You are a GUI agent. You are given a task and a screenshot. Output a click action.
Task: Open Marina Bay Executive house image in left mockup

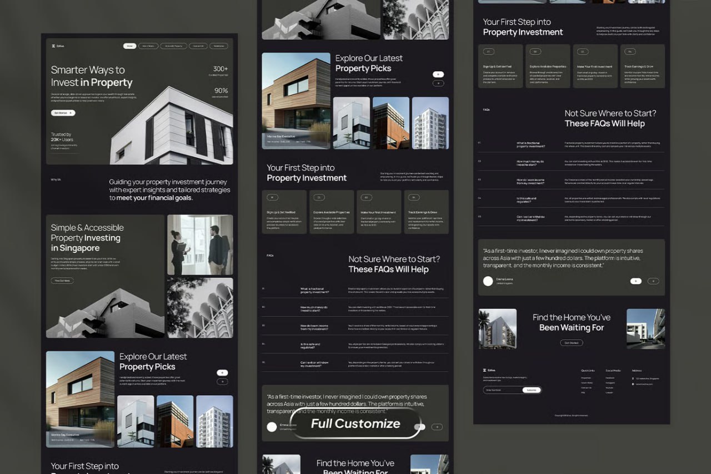click(x=80, y=399)
